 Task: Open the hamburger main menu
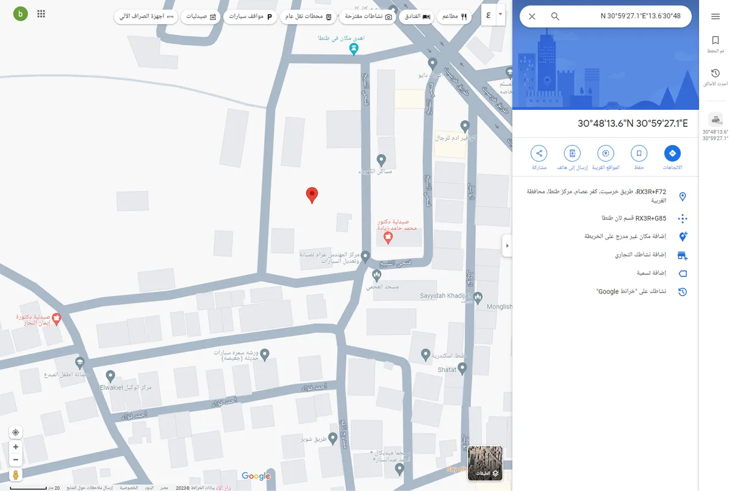[x=716, y=16]
